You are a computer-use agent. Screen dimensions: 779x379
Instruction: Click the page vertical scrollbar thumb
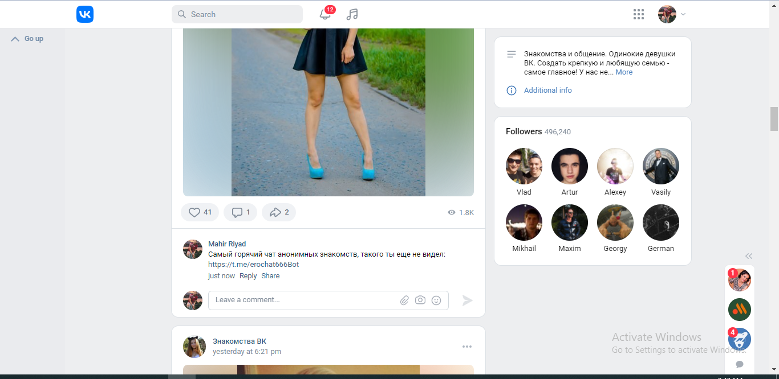point(774,119)
